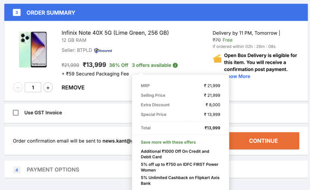Enable the Use GST Invoice checkbox
Viewport: 310px width, 190px height.
pos(16,113)
